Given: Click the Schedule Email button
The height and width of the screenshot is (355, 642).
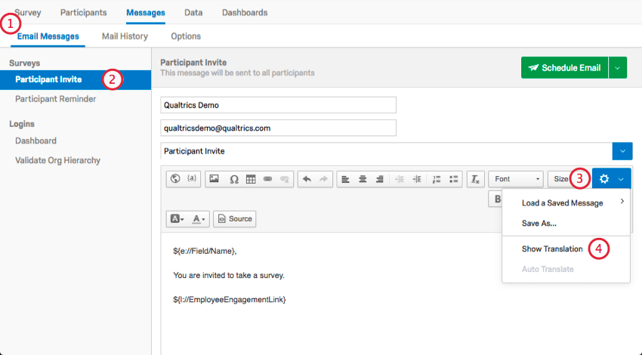Looking at the screenshot, I should pos(565,67).
